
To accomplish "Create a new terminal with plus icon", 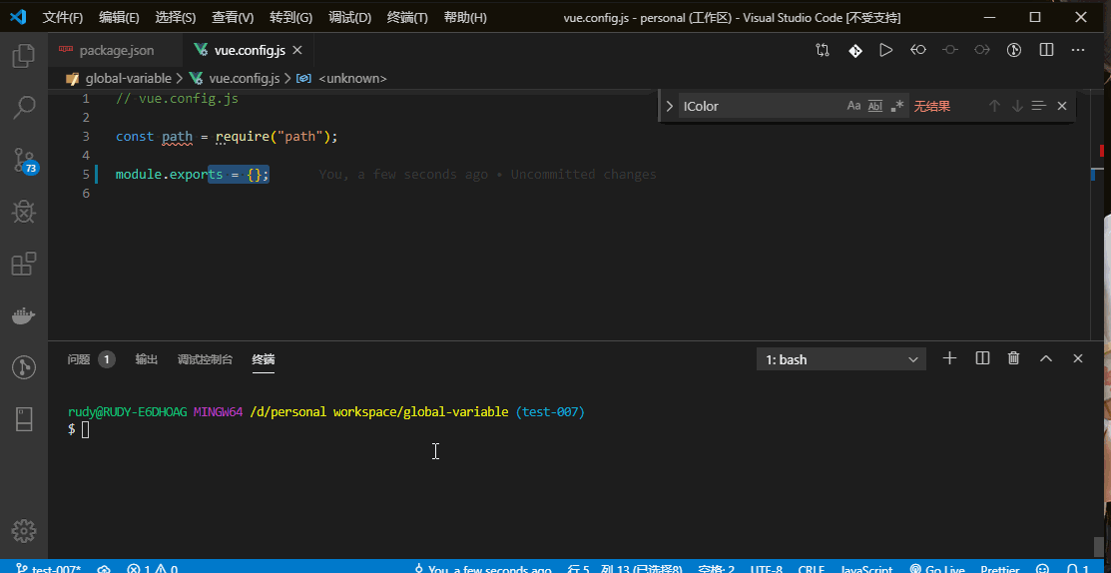I will 950,358.
